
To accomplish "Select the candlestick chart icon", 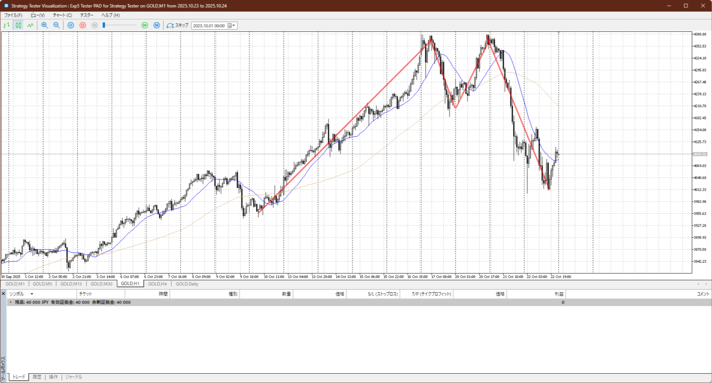I will (x=18, y=25).
